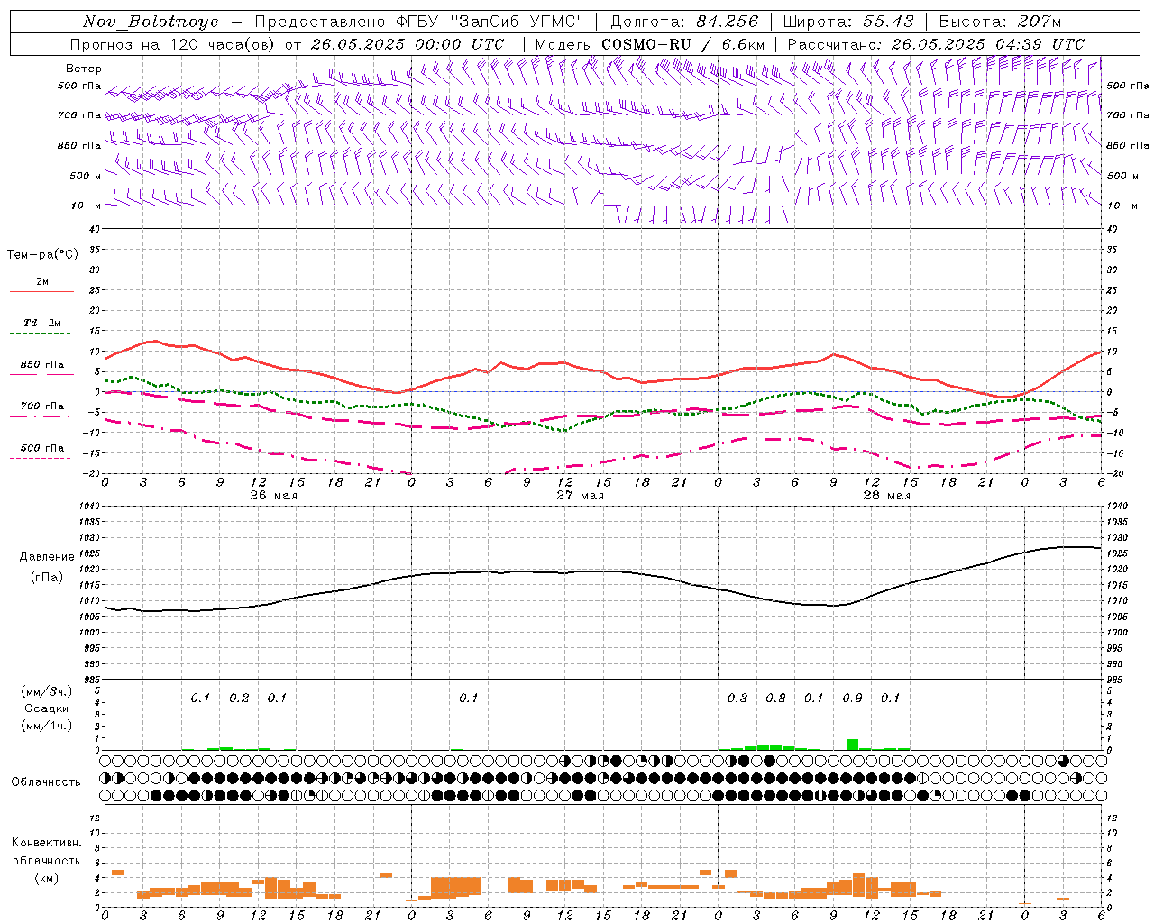Click the Тем-ра(°C) axis label
This screenshot has height=923, width=1154.
[42, 255]
